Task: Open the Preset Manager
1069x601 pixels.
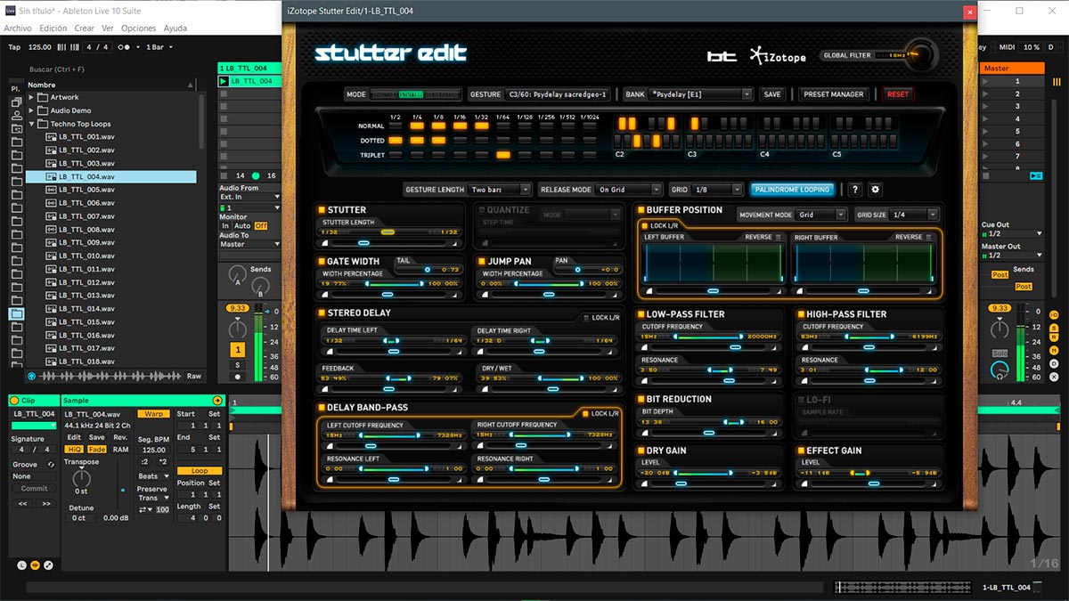Action: pos(833,94)
